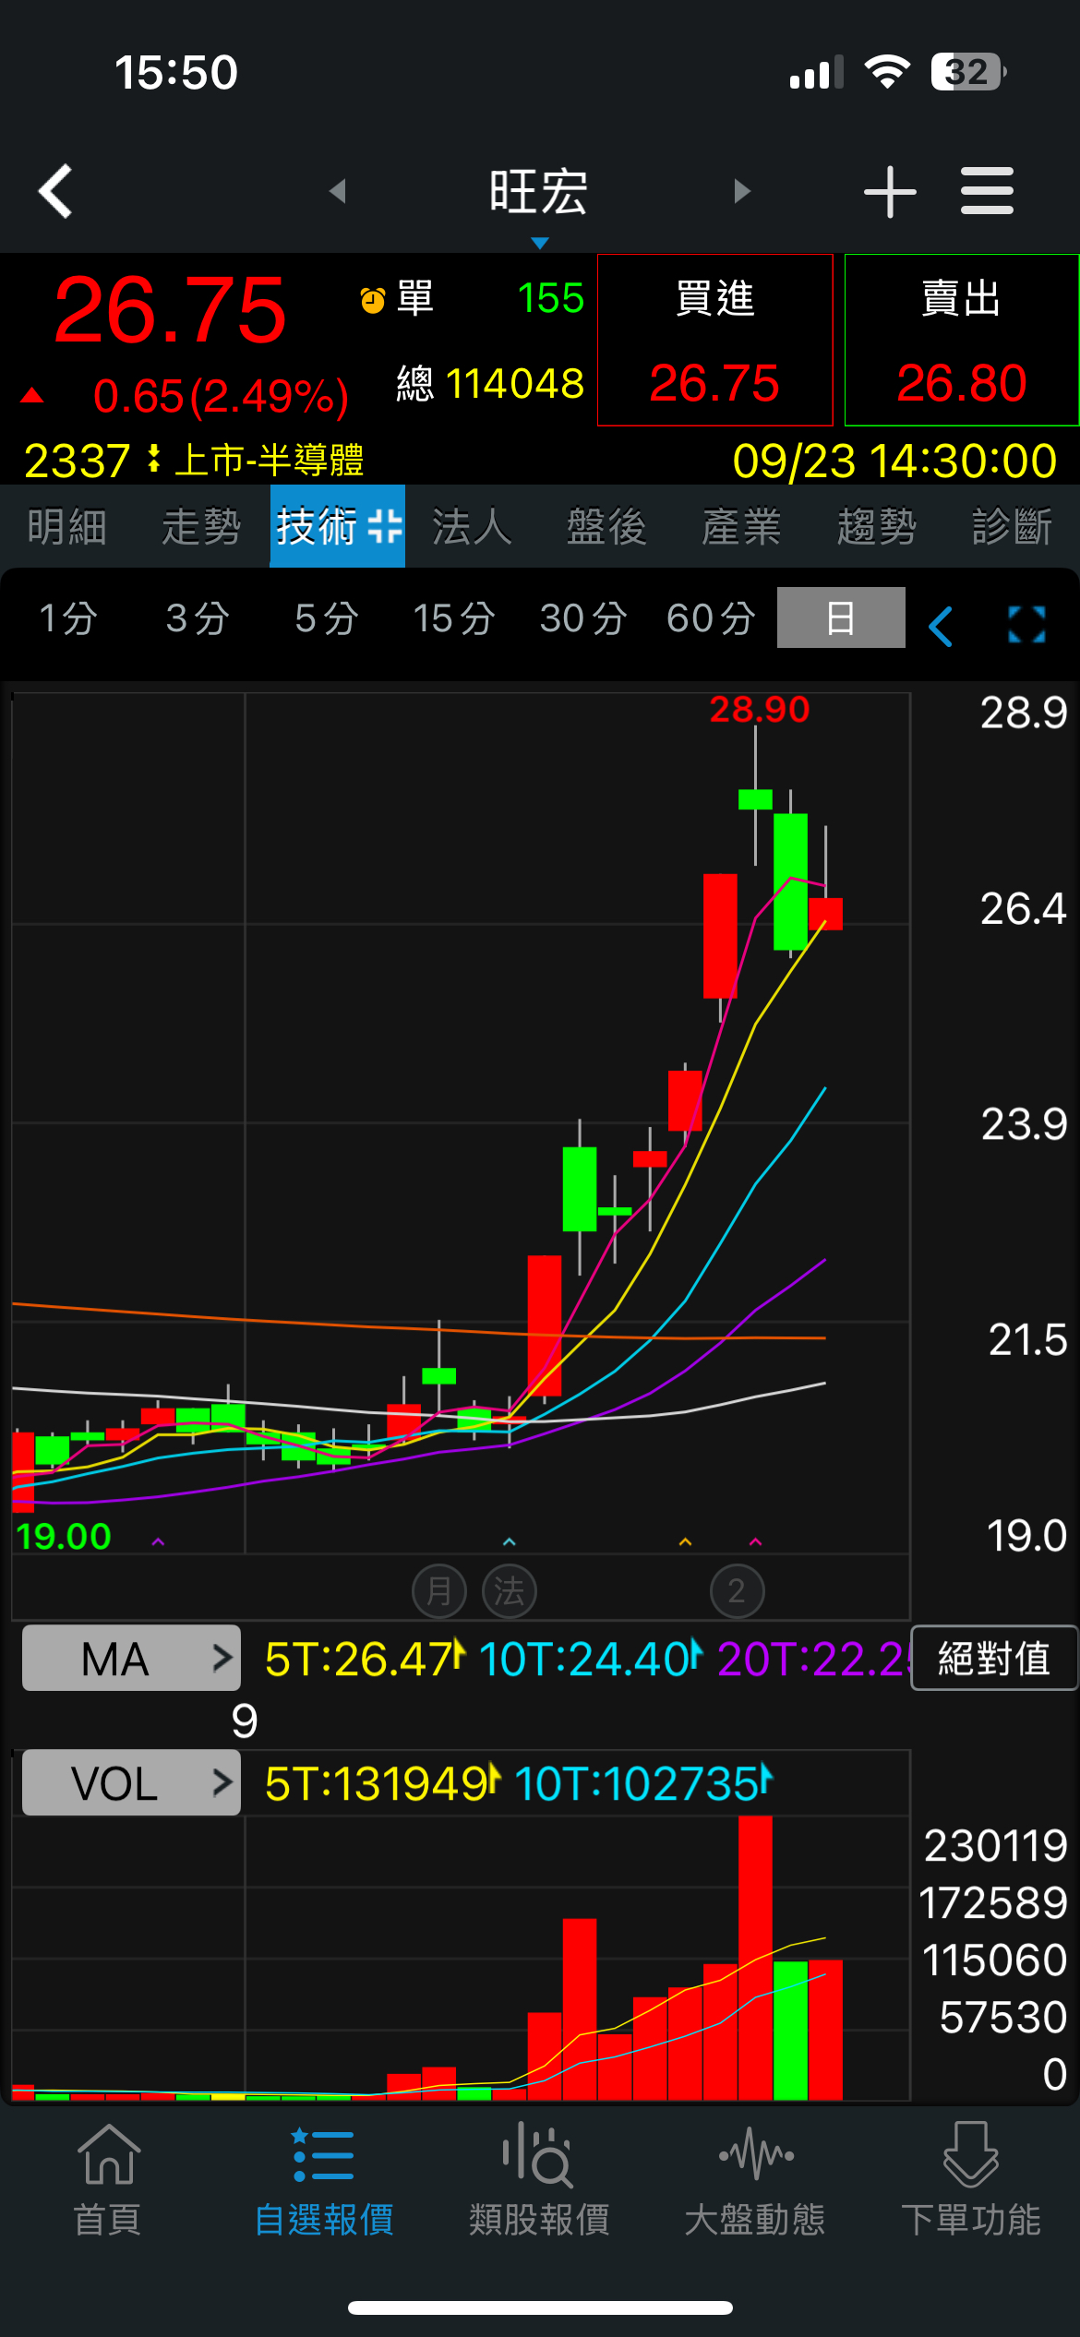Open the 法人 tab
1080x2337 pixels.
pos(472,527)
